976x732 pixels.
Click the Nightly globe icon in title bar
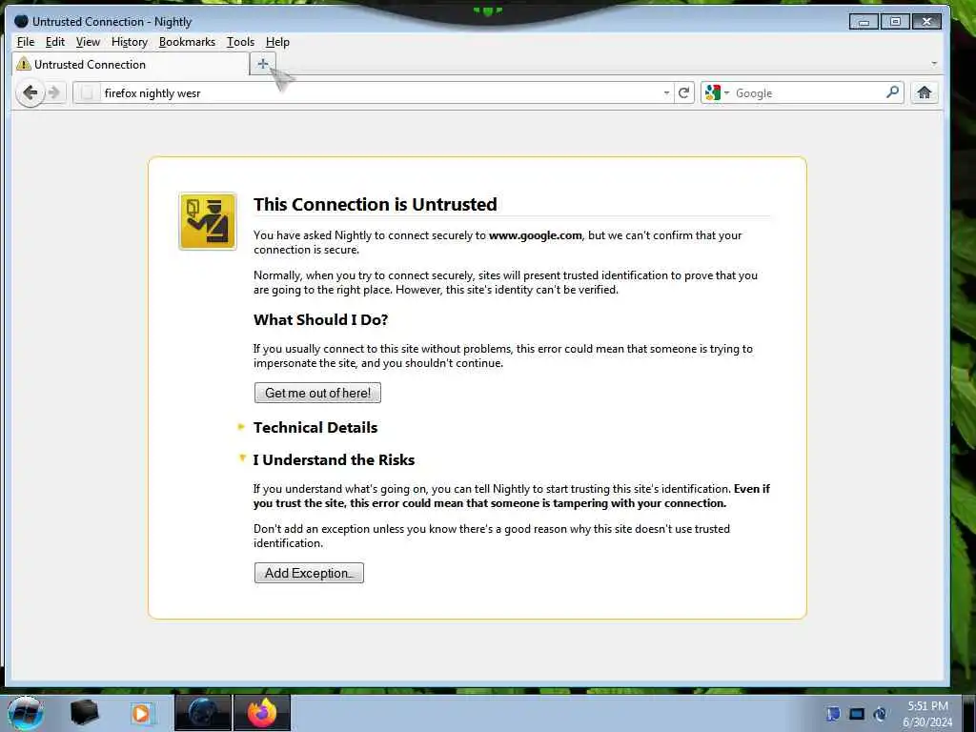[21, 21]
